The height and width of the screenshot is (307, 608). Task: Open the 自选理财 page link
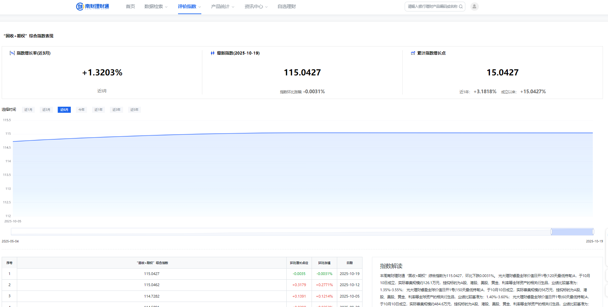pyautogui.click(x=286, y=6)
